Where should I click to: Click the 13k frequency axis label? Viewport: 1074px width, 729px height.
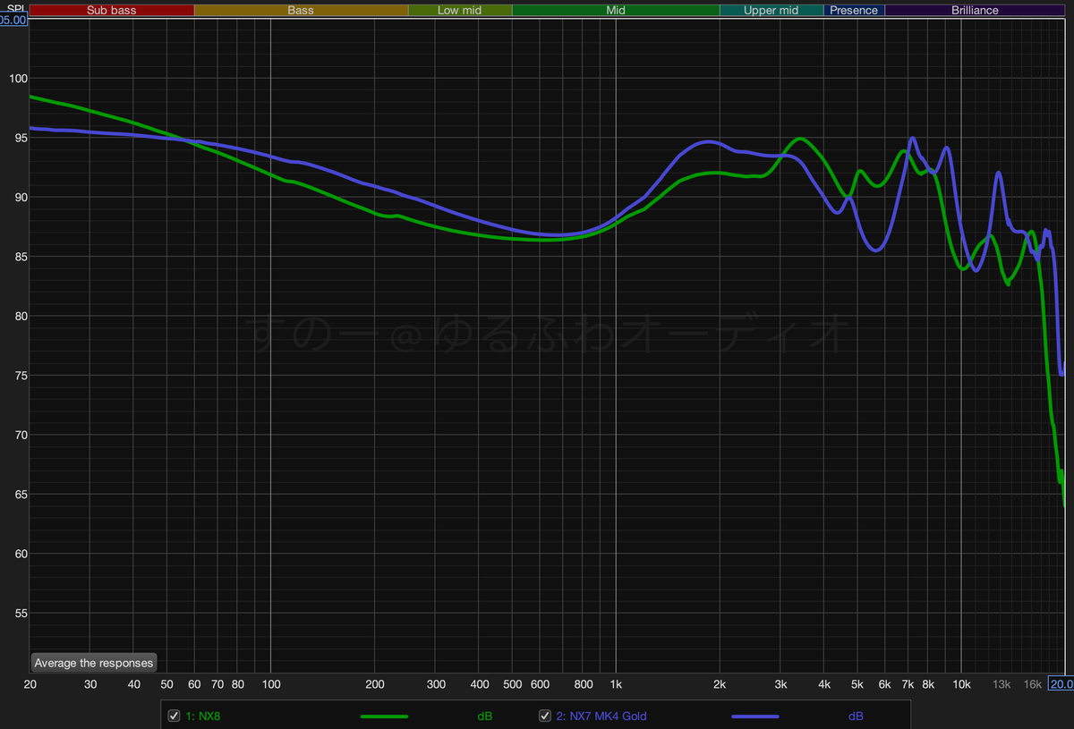(x=1002, y=684)
